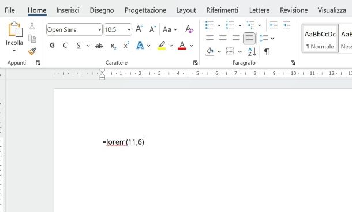
Task: Click numbered list icon
Action: click(x=230, y=25)
